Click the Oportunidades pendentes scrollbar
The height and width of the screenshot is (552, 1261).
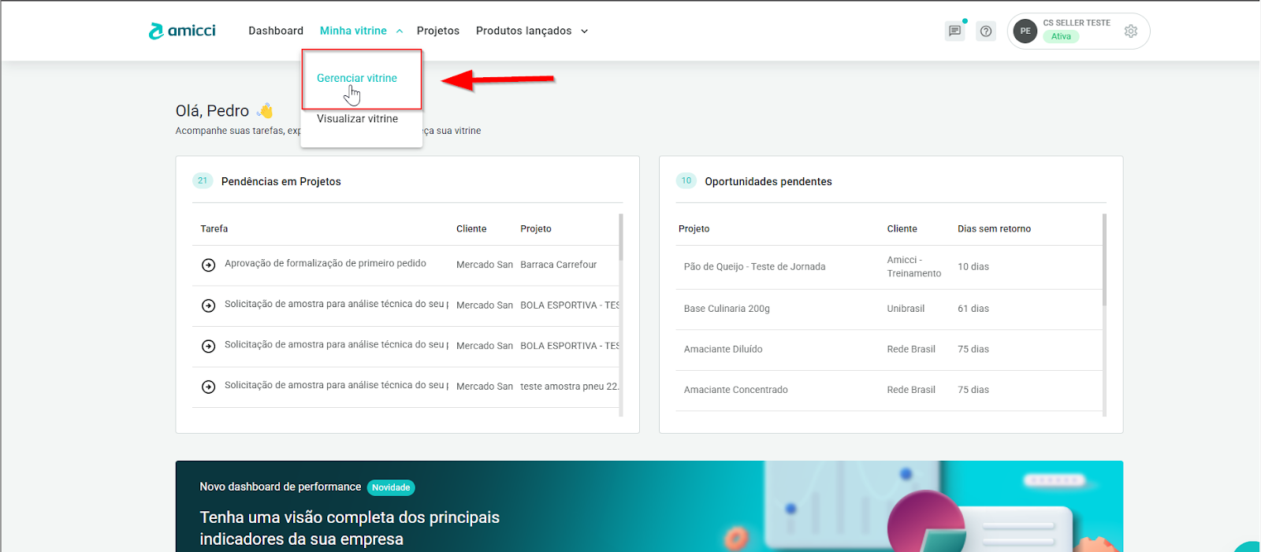coord(1104,260)
